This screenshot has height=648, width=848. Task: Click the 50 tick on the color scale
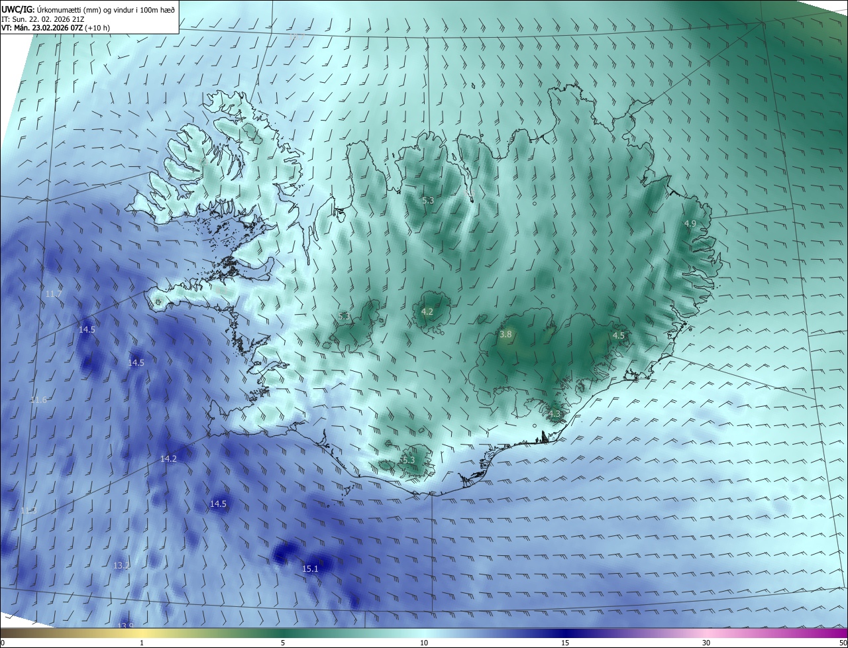tap(843, 643)
